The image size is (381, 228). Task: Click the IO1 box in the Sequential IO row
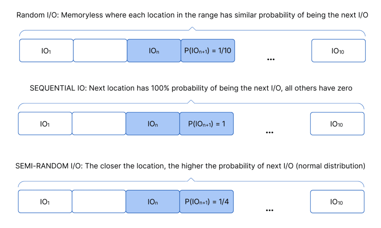[45, 123]
